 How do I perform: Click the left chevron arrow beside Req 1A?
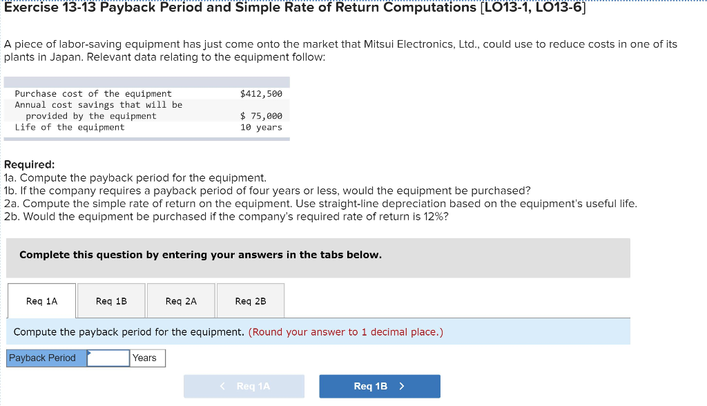(222, 386)
